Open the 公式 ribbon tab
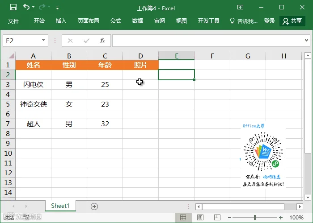 pos(116,21)
